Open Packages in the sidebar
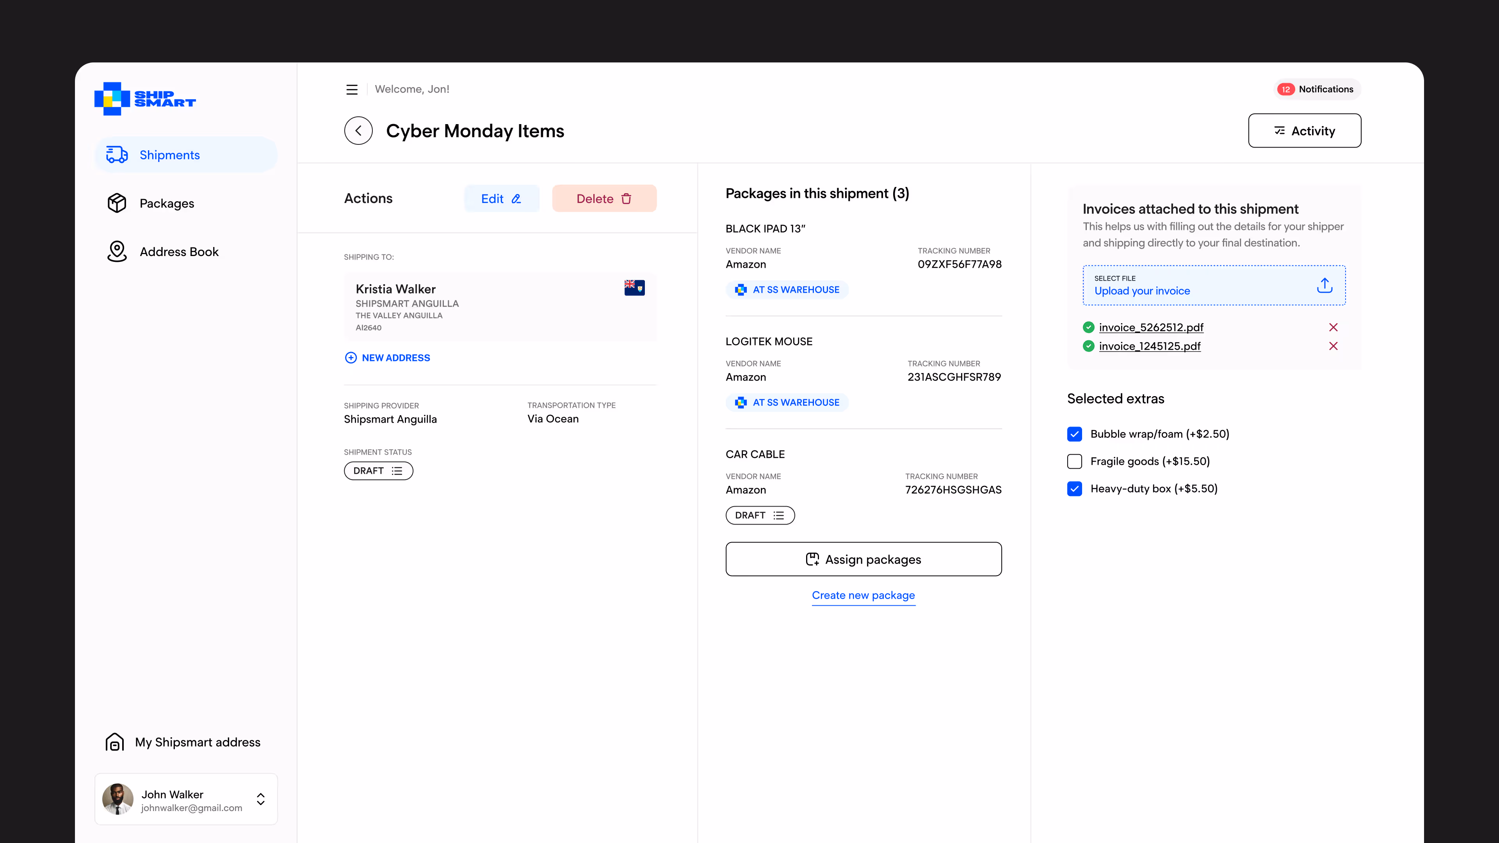This screenshot has width=1499, height=843. pyautogui.click(x=166, y=204)
